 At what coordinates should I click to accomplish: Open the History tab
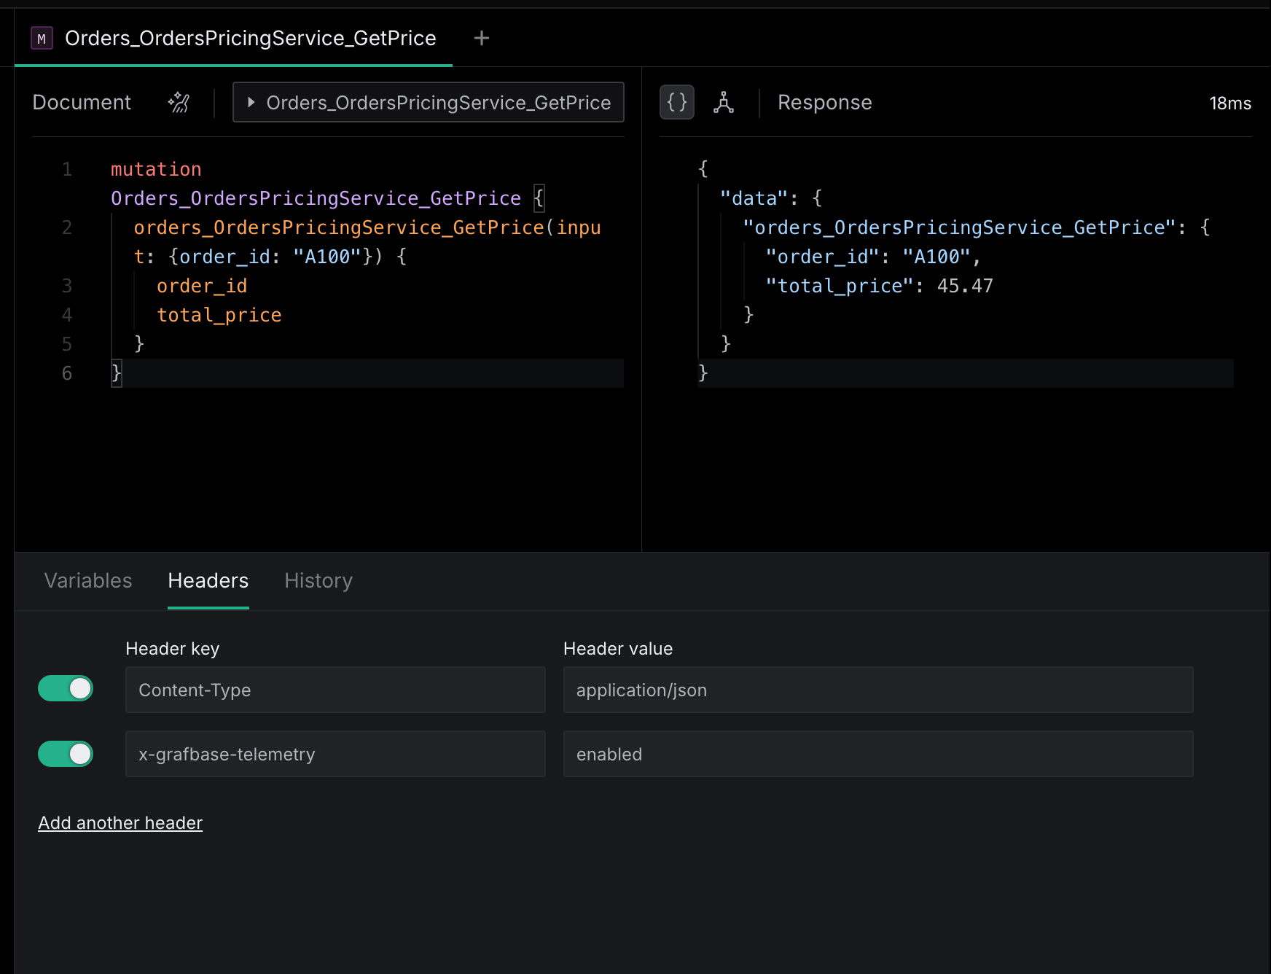pyautogui.click(x=318, y=580)
